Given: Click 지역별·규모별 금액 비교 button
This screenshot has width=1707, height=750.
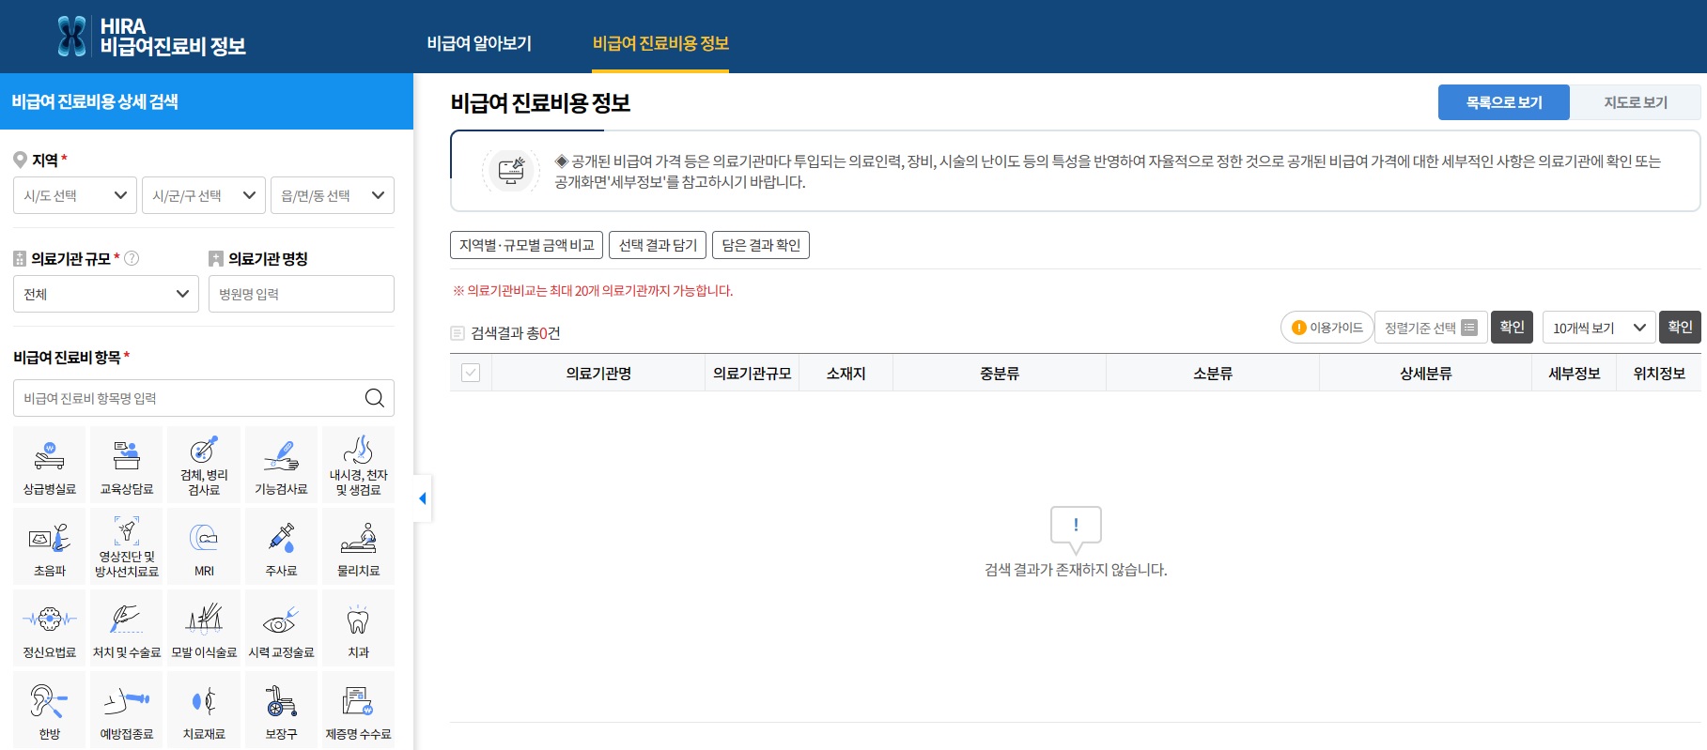Looking at the screenshot, I should pos(526,245).
